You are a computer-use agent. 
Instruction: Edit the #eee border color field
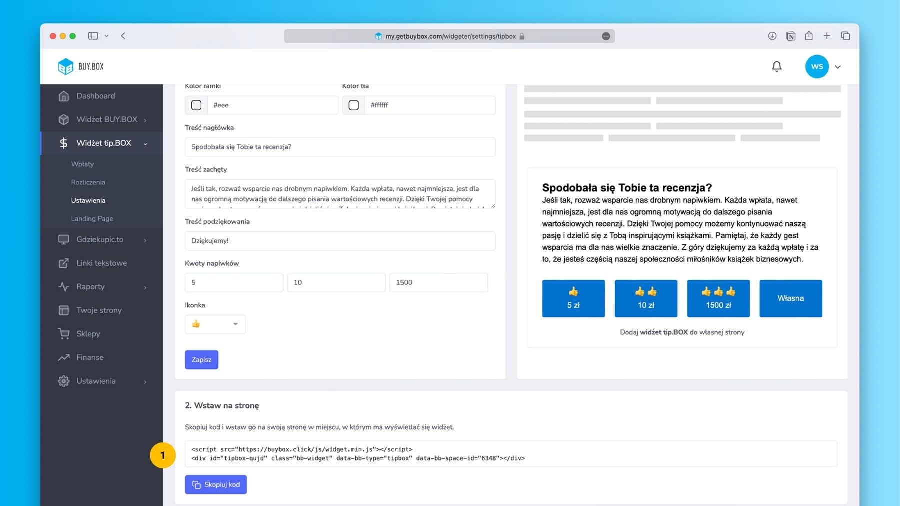272,105
